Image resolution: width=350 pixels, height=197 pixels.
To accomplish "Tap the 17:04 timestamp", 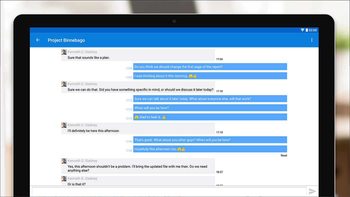I will click(x=219, y=59).
